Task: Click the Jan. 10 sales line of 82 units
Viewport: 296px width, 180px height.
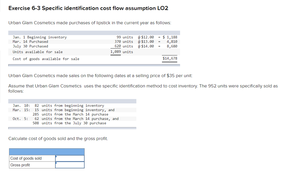Action: click(x=58, y=105)
